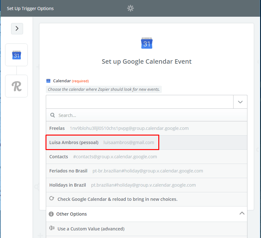Image resolution: width=261 pixels, height=238 pixels.
Task: Click the magnifying glass search icon
Action: [53, 115]
